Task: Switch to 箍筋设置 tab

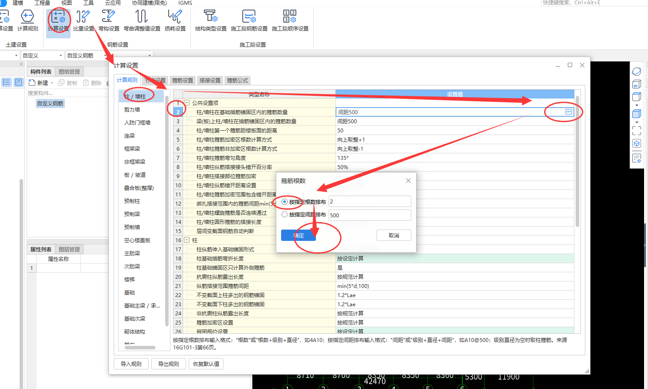Action: (183, 81)
